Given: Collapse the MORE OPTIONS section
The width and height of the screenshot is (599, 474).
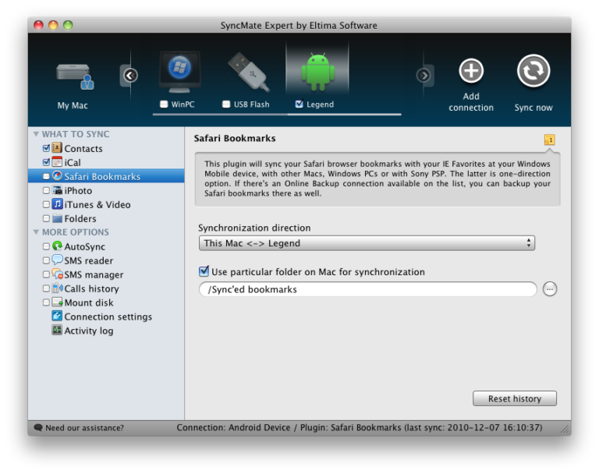Looking at the screenshot, I should 36,232.
